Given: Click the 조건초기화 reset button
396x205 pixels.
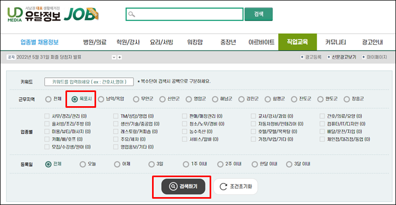Looking at the screenshot, I should pos(235,187).
